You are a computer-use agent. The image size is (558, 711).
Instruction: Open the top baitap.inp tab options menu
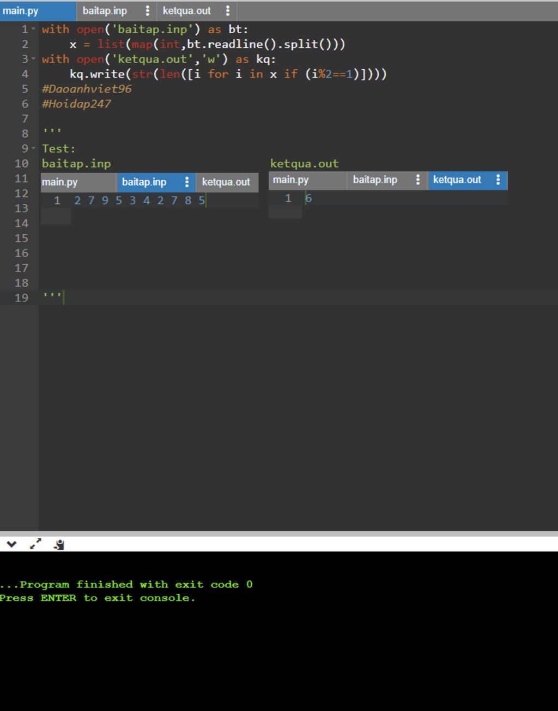point(147,11)
